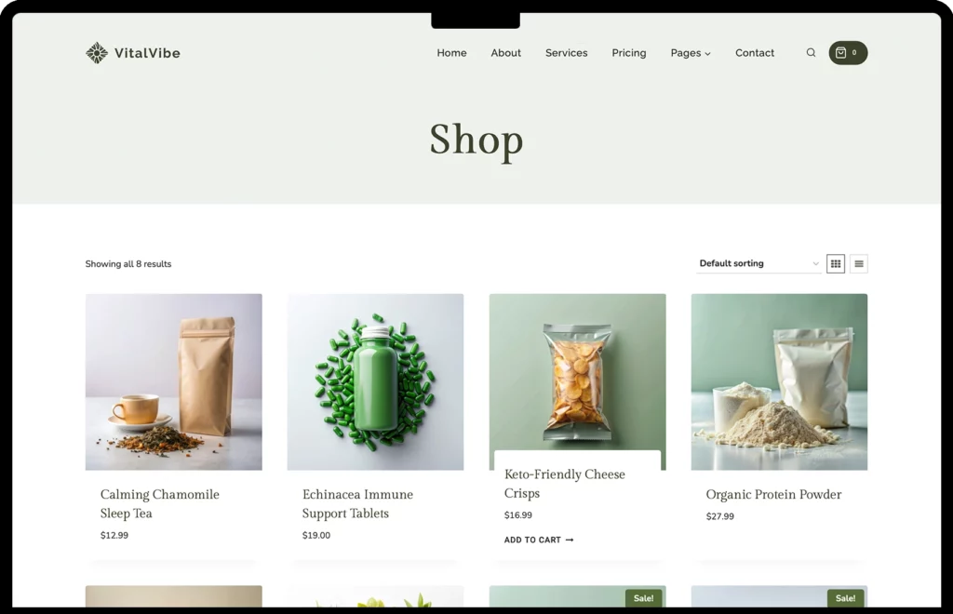Add Keto-Friendly Cheese Crisps to cart
The image size is (953, 614).
(539, 540)
